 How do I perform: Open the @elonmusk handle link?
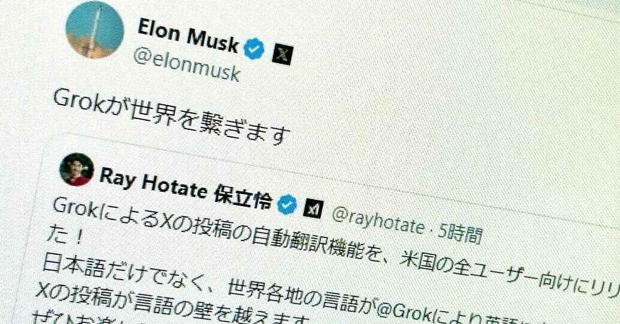(186, 66)
